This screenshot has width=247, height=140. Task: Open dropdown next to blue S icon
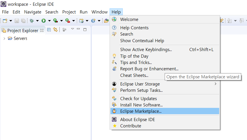coord(99,21)
